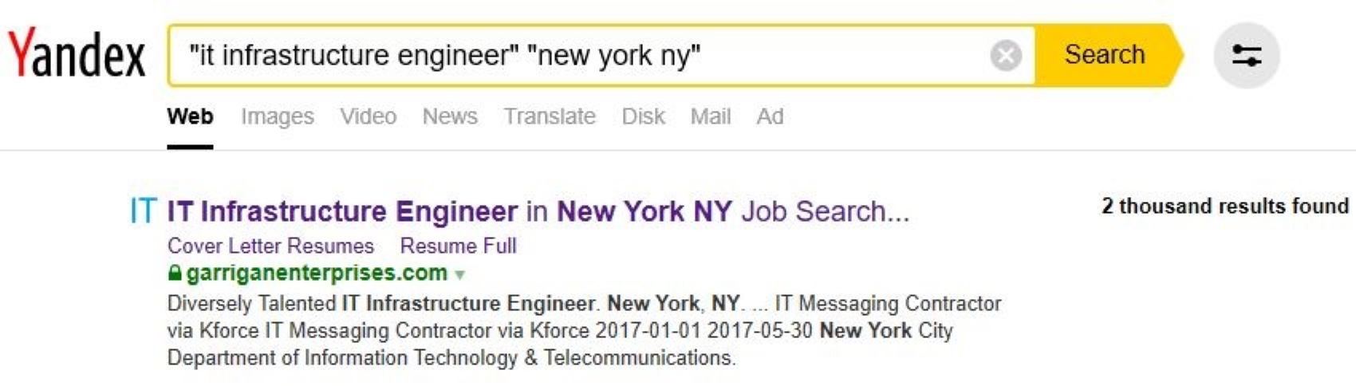Open the Translate tab
The image size is (1356, 386).
tap(549, 116)
